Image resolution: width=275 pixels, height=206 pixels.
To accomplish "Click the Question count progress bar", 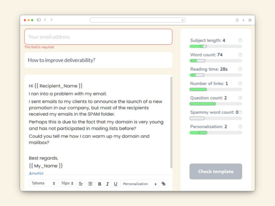I will [x=216, y=104].
